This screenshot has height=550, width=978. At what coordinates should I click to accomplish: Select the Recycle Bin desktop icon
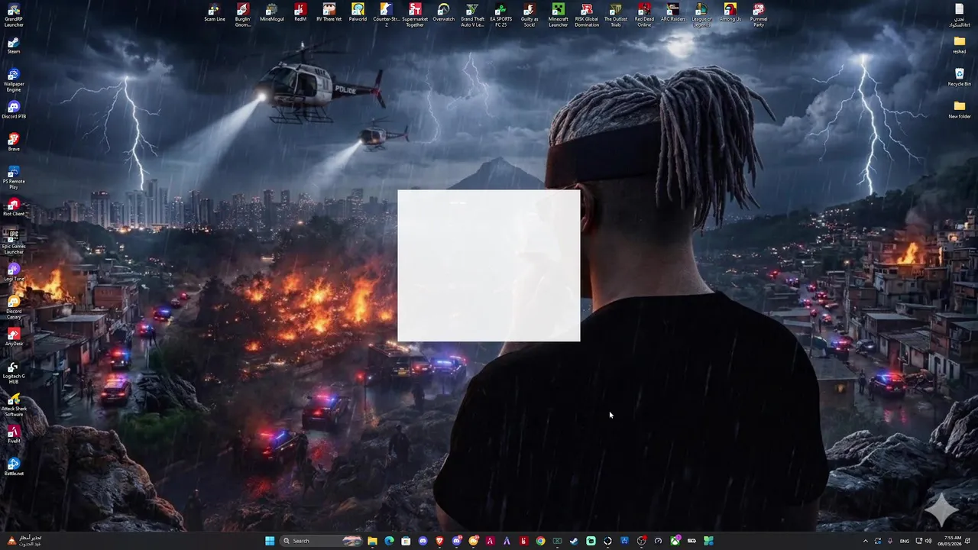(x=960, y=77)
